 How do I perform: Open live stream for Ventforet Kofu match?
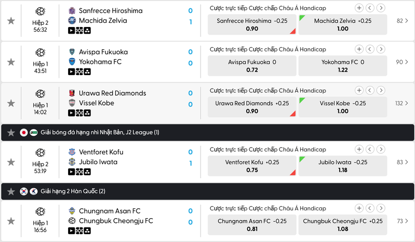tap(71, 172)
